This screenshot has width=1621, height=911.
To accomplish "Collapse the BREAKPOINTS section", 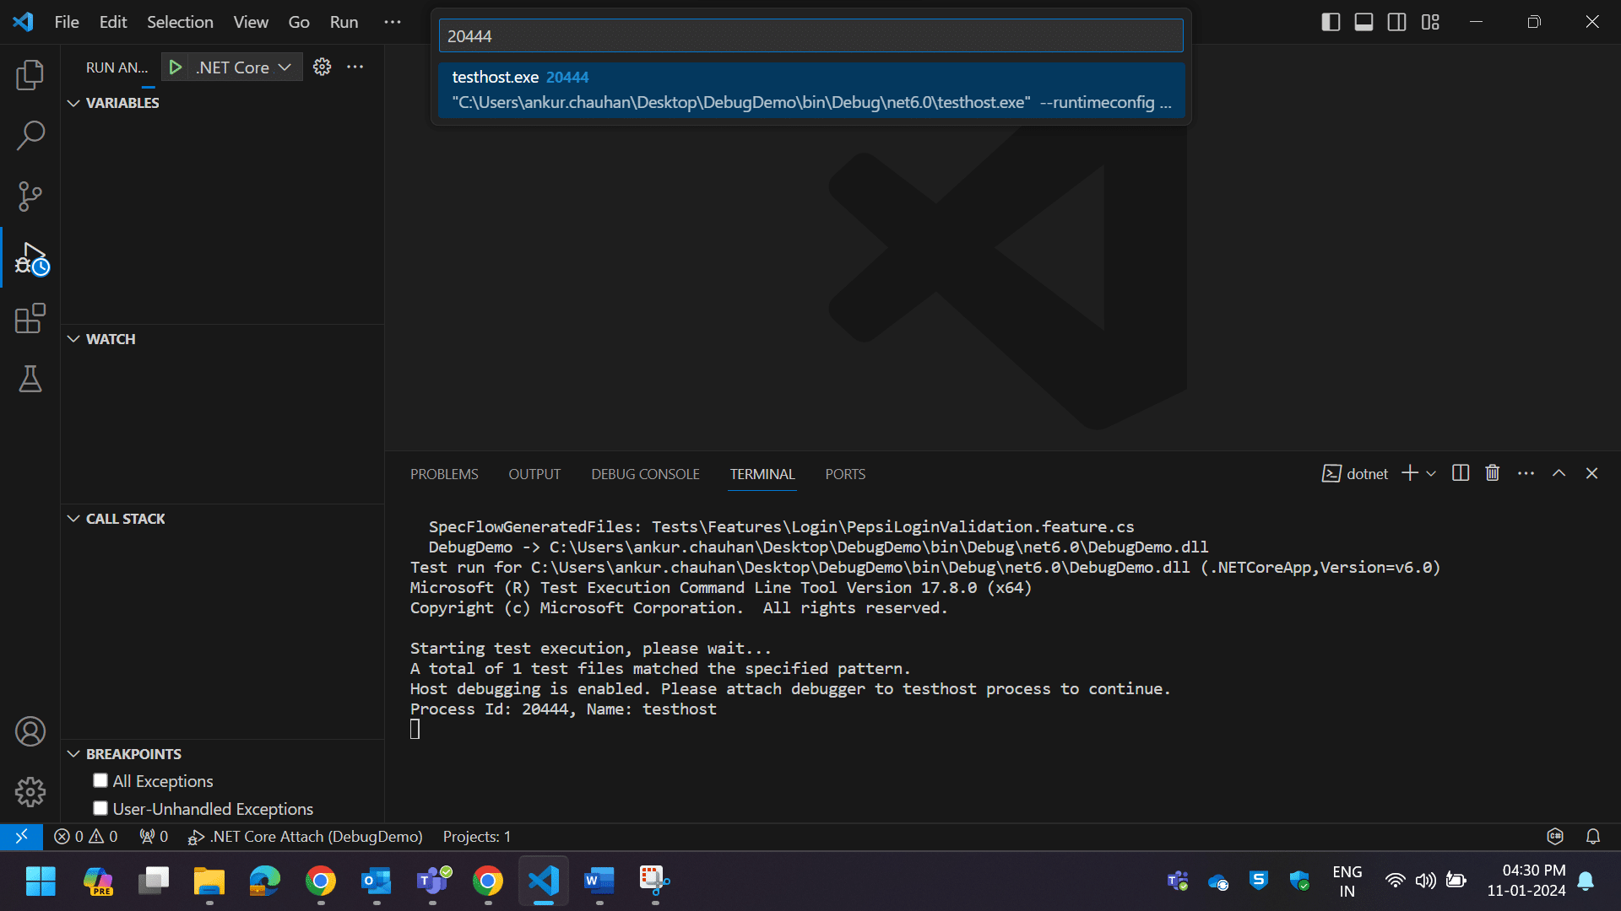I will [73, 754].
